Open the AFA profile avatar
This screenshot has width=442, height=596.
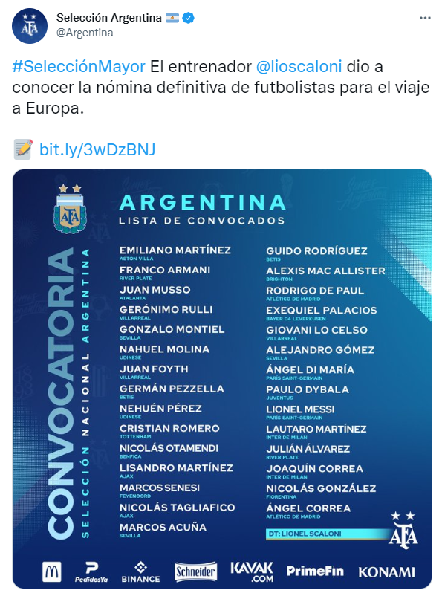click(x=30, y=26)
